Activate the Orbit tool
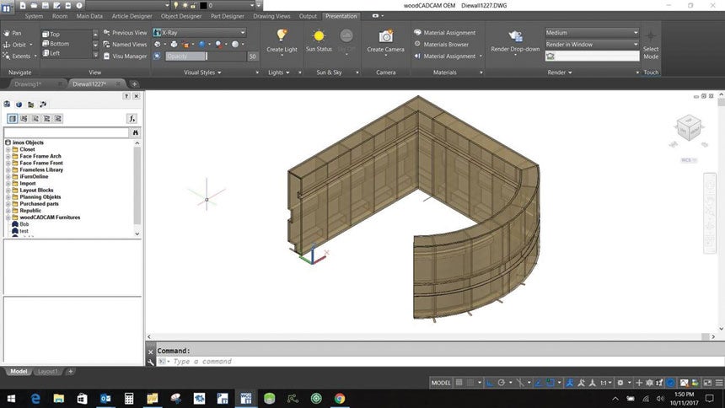725x408 pixels. click(x=15, y=45)
